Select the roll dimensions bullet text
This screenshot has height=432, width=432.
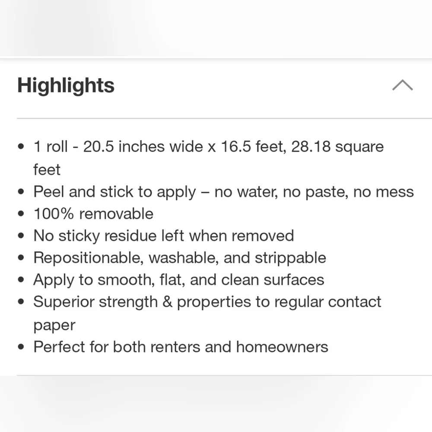pyautogui.click(x=209, y=158)
